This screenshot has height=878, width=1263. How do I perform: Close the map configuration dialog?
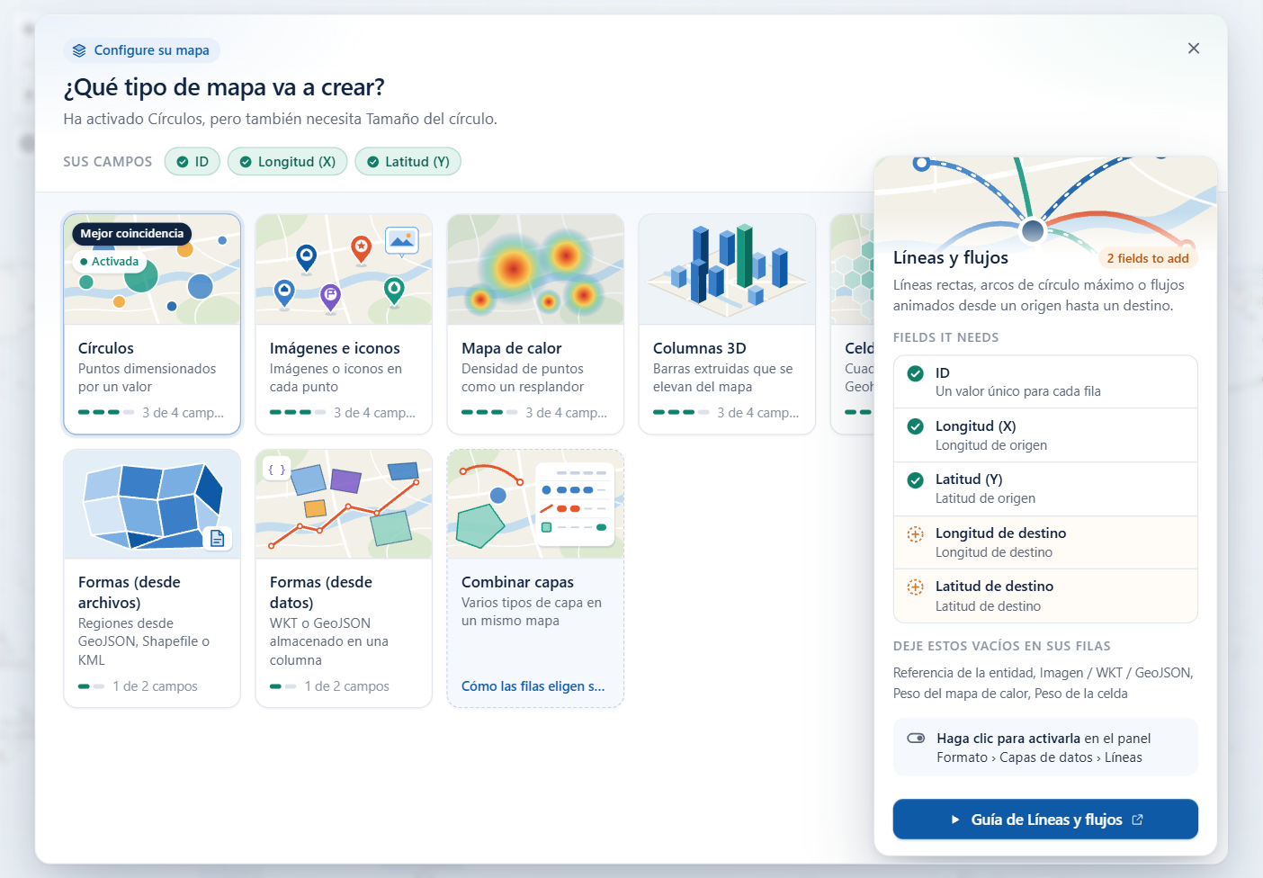click(1194, 49)
